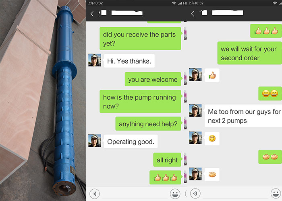
Task: Open the avatar beside the single handshake reply
Action: click(195, 174)
